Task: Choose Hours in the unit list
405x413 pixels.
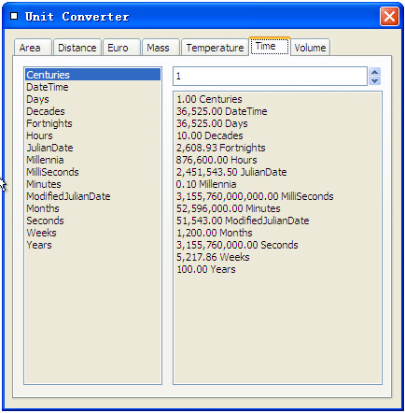Action: [92, 135]
